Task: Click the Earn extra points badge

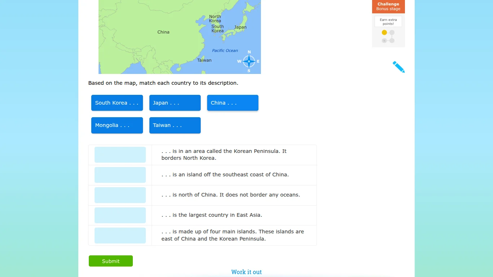Action: pos(388,21)
